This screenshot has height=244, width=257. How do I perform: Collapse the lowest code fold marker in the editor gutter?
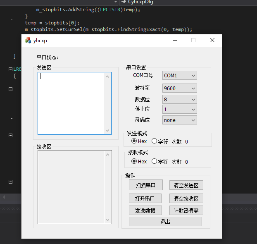coord(10,182)
